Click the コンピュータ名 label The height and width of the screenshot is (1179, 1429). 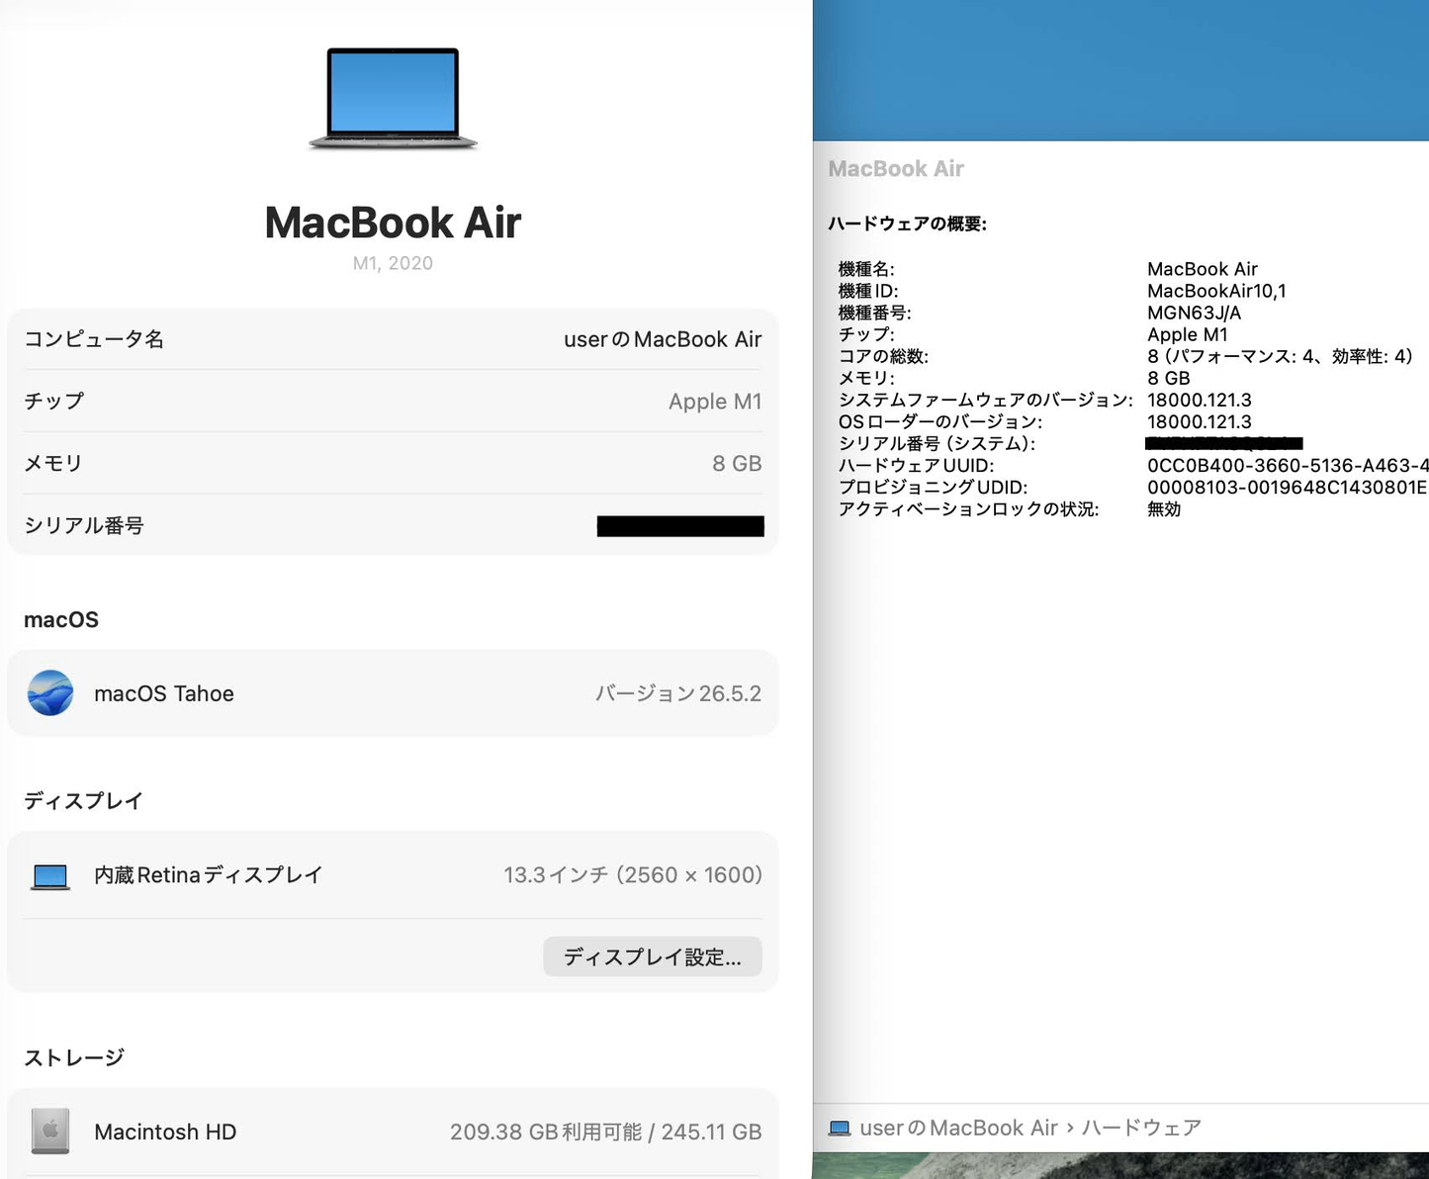click(x=94, y=339)
